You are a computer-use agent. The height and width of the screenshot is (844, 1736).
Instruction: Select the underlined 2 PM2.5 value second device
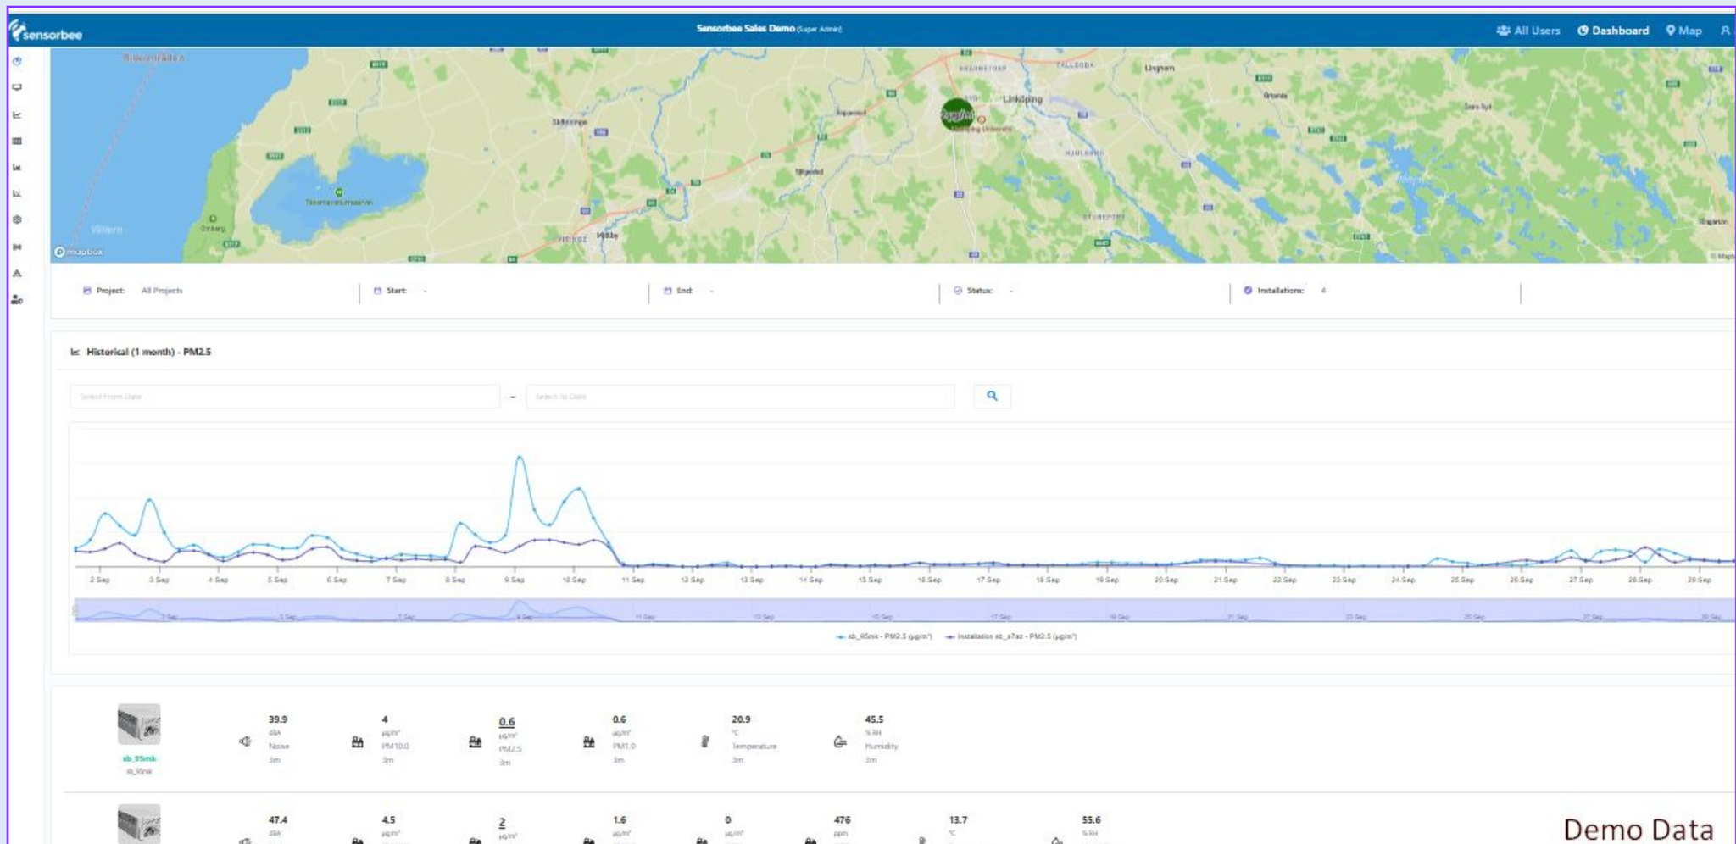pyautogui.click(x=502, y=822)
